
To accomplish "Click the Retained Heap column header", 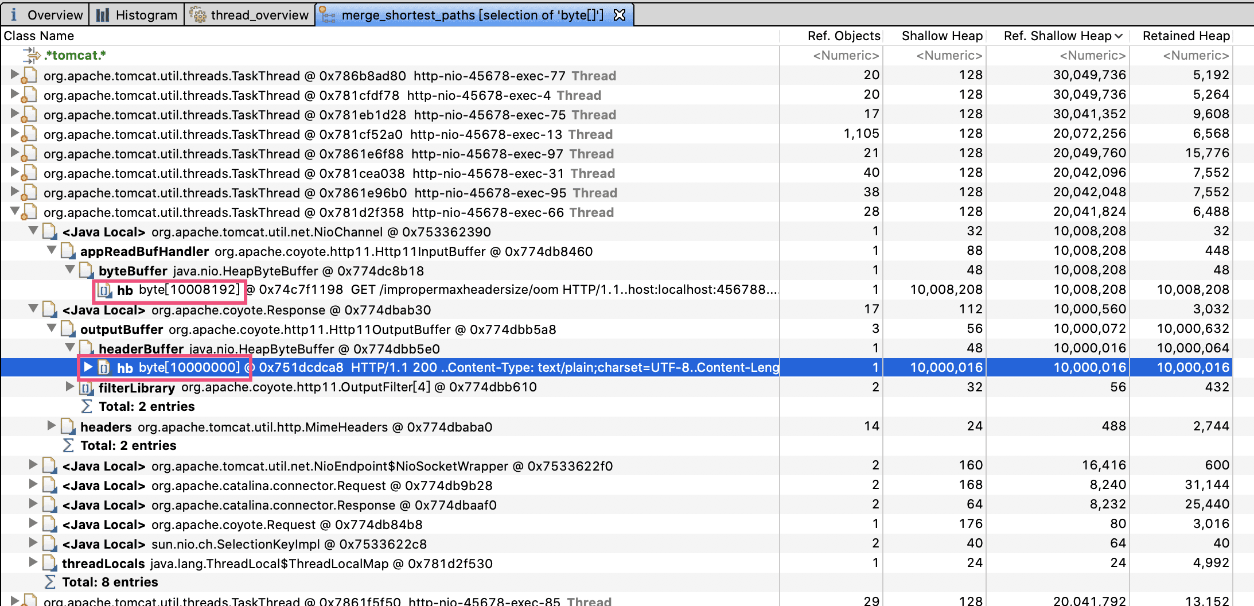I will click(1186, 36).
